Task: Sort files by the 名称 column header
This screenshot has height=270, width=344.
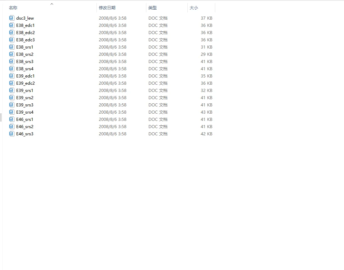Action: pyautogui.click(x=13, y=8)
